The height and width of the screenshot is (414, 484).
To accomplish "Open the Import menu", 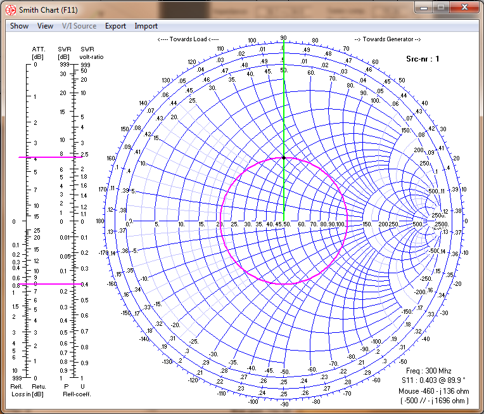I will [x=146, y=26].
